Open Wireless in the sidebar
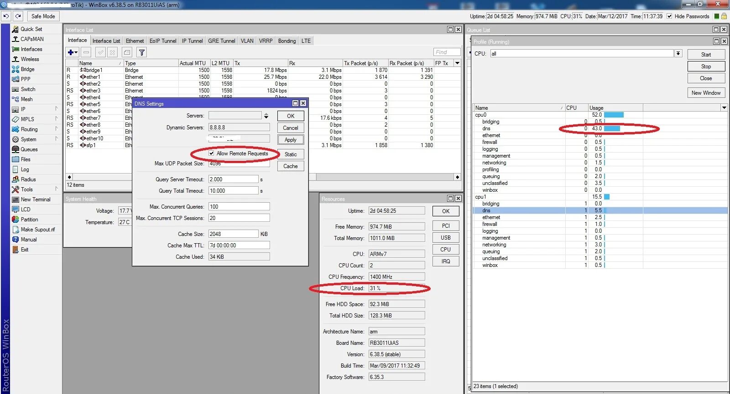This screenshot has width=730, height=394. pyautogui.click(x=30, y=59)
